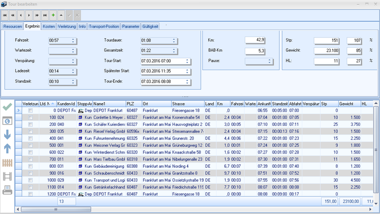The width and height of the screenshot is (380, 214).
Task: Click the Strasse column header
Action: tap(186, 103)
